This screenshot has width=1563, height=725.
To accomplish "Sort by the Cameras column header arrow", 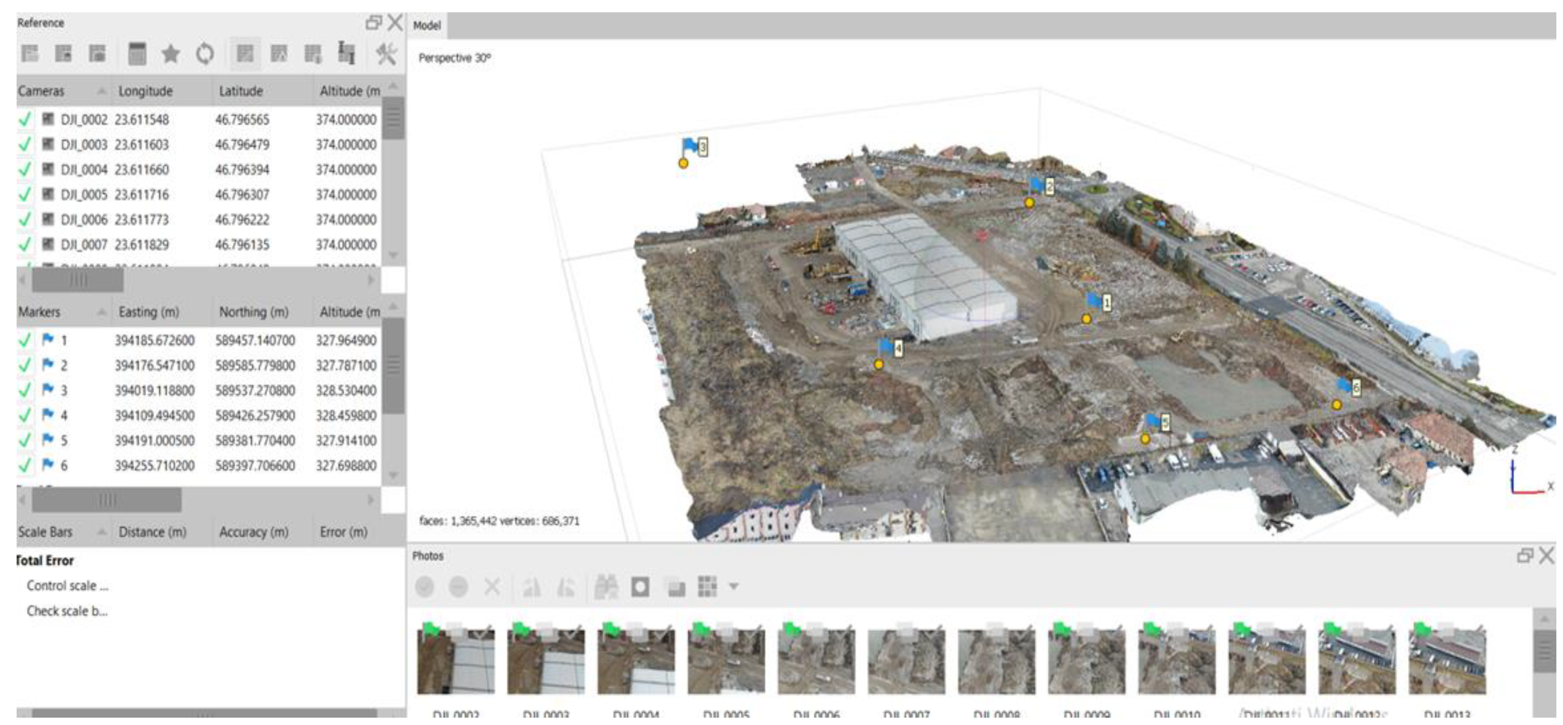I will 101,91.
